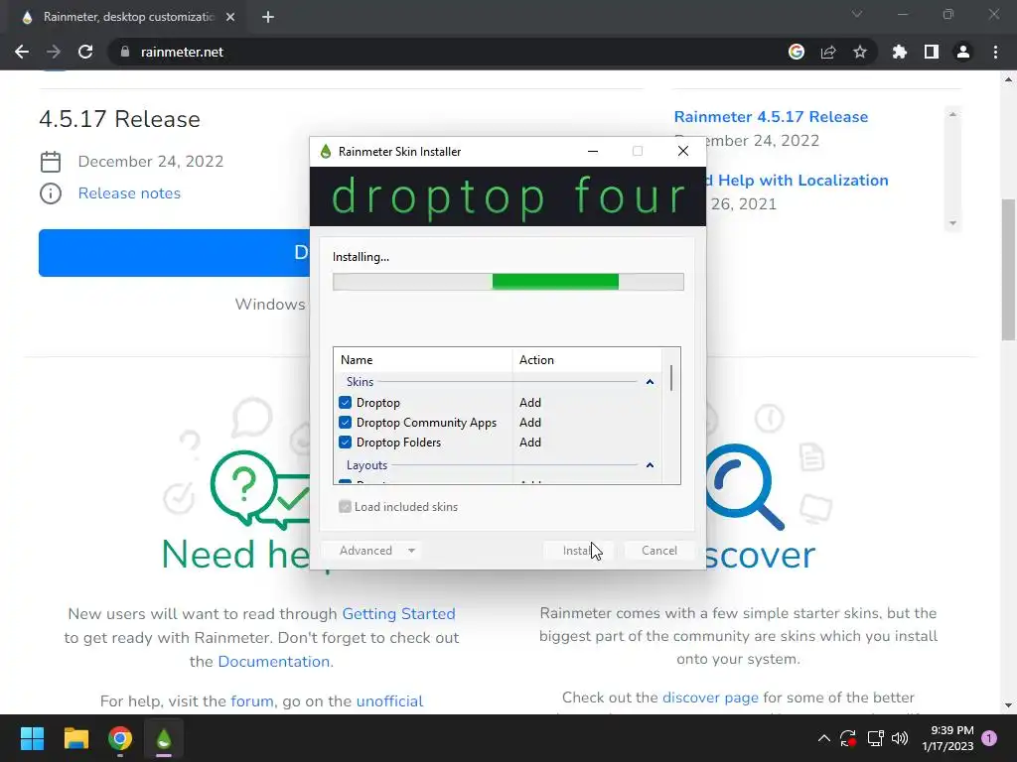The image size is (1017, 762).
Task: Open the unofficial link
Action: 389,701
